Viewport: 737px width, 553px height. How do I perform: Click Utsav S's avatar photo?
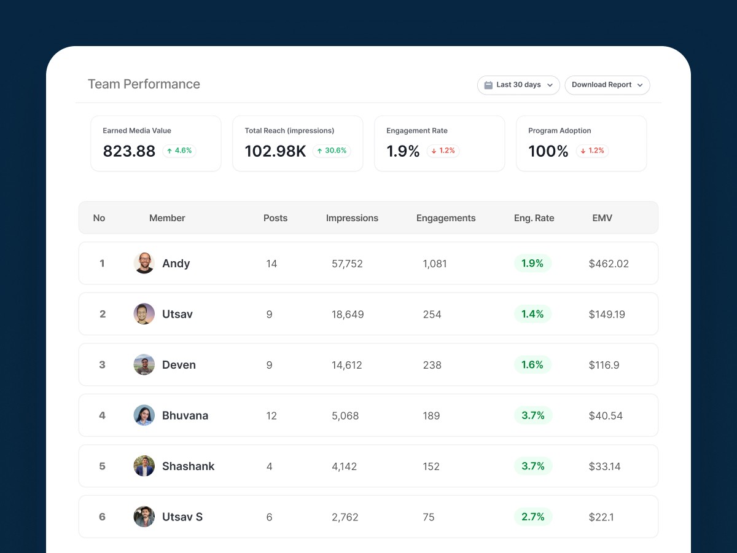[144, 516]
